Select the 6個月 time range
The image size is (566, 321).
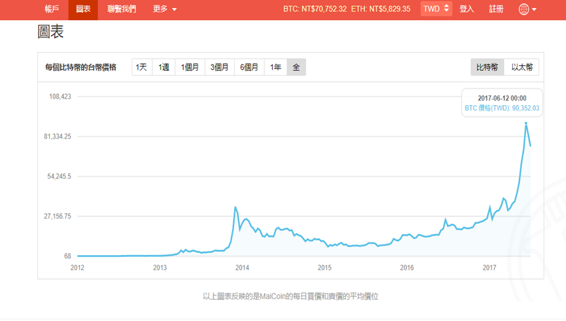[x=249, y=67]
